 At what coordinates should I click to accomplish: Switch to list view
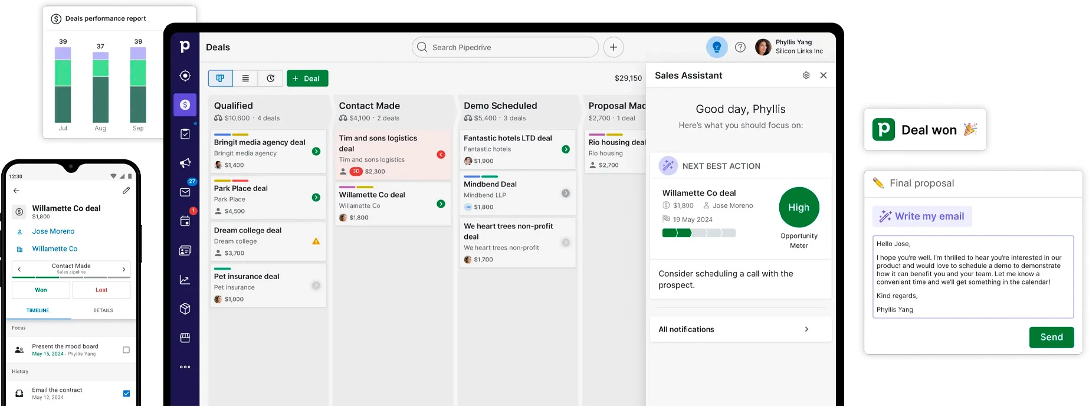(x=245, y=78)
